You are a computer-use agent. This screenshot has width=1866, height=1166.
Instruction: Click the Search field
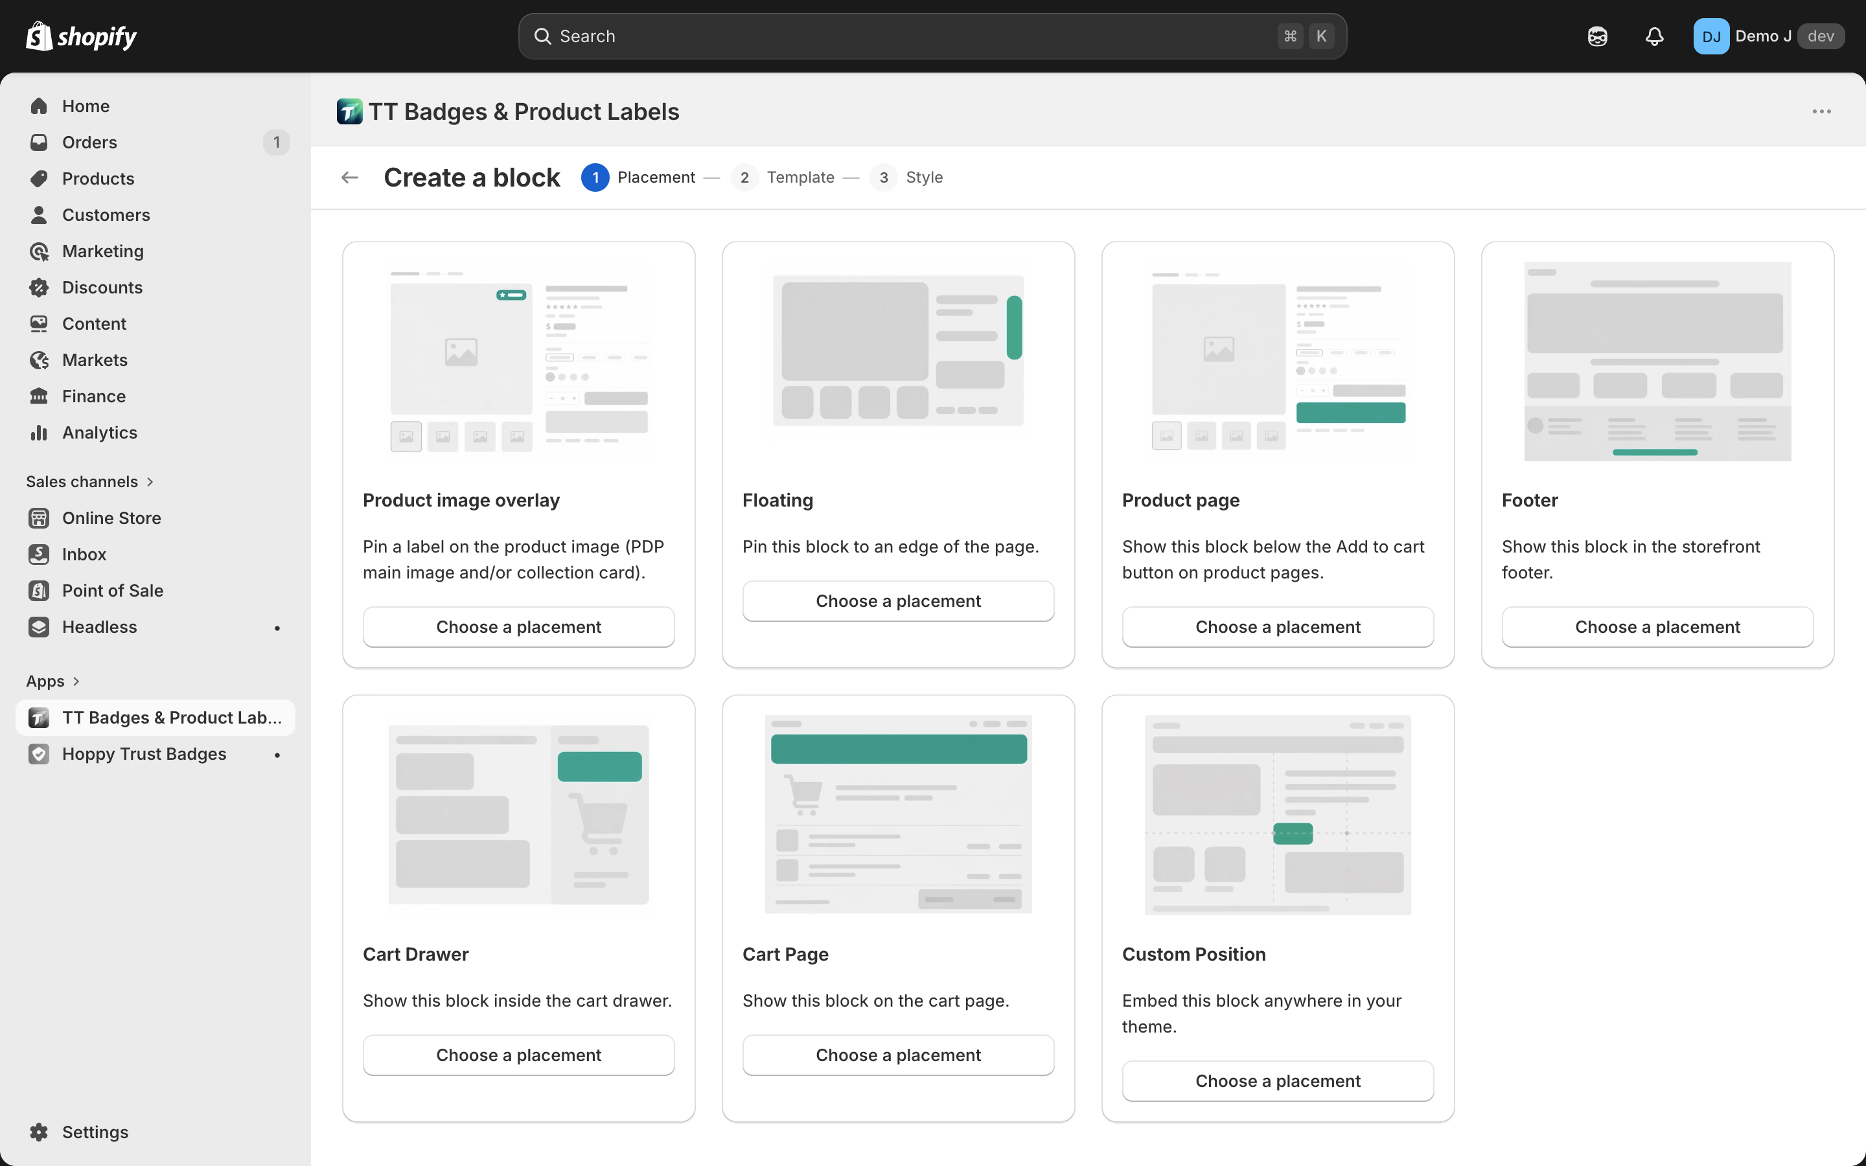pos(932,36)
